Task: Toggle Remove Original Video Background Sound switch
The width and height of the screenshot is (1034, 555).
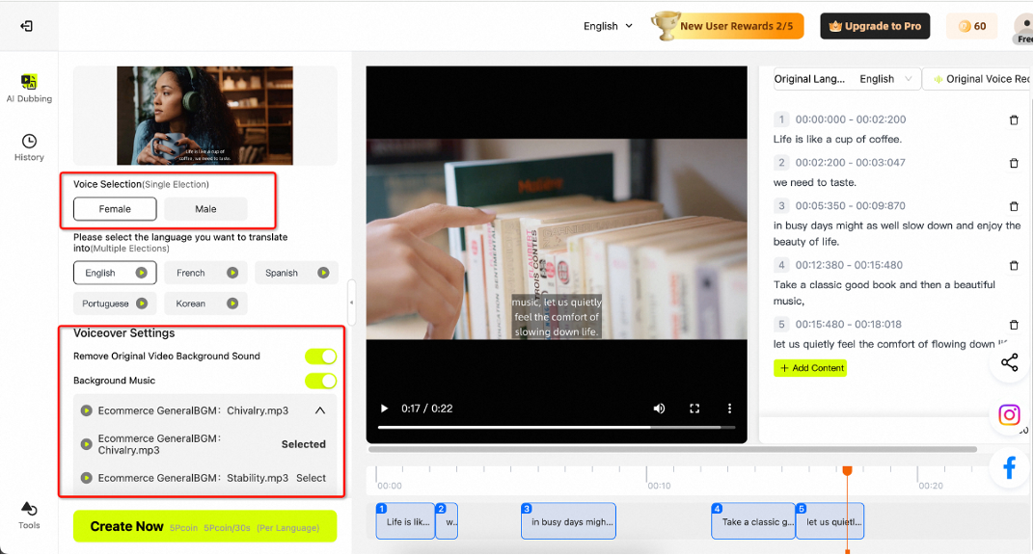Action: (x=320, y=357)
